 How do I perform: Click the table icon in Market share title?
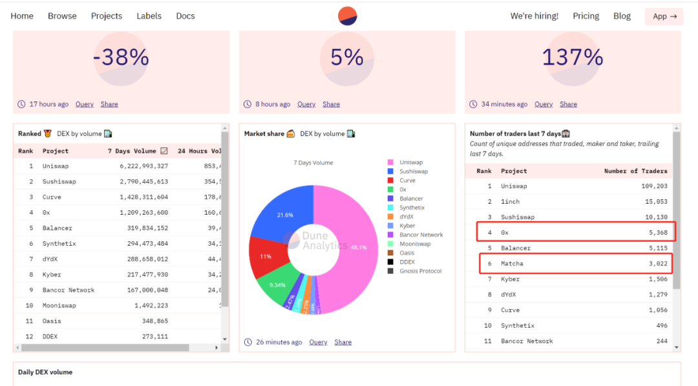(x=351, y=134)
